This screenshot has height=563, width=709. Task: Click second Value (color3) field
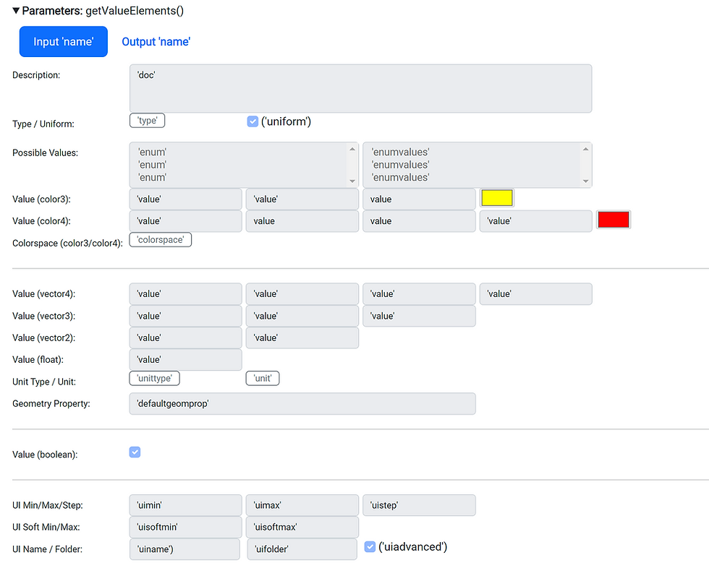coord(302,199)
